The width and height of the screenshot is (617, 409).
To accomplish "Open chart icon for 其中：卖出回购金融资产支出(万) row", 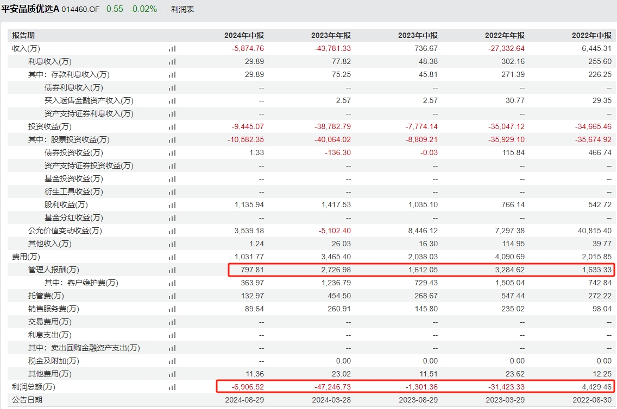I will point(172,348).
